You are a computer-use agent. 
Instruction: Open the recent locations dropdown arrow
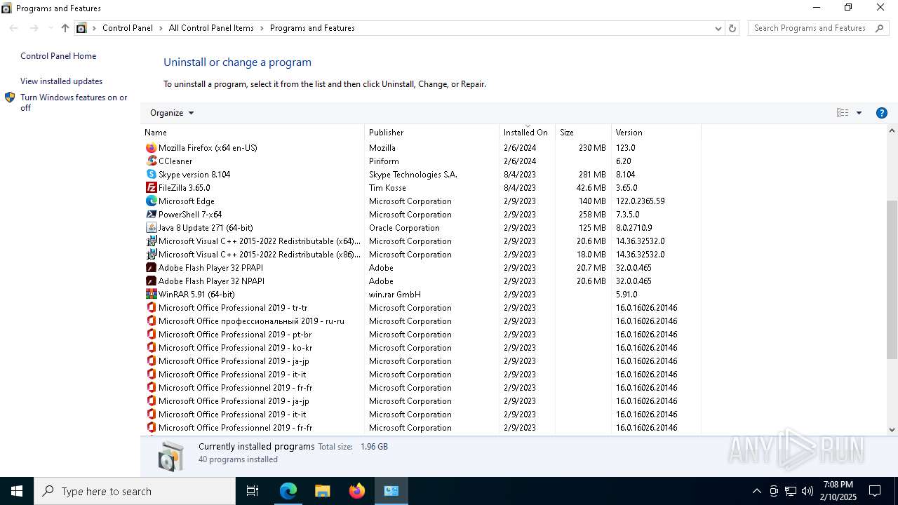pos(50,28)
